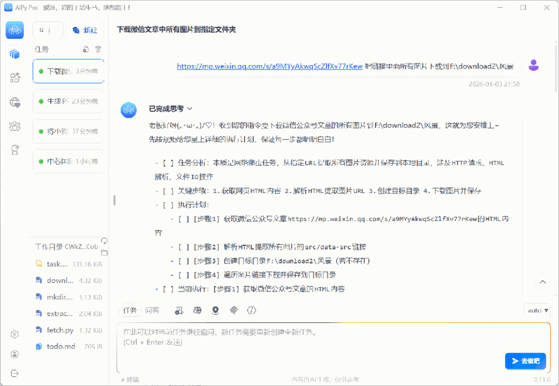559x386 pixels.
Task: Switch to the 问答 mode tab
Action: point(152,310)
